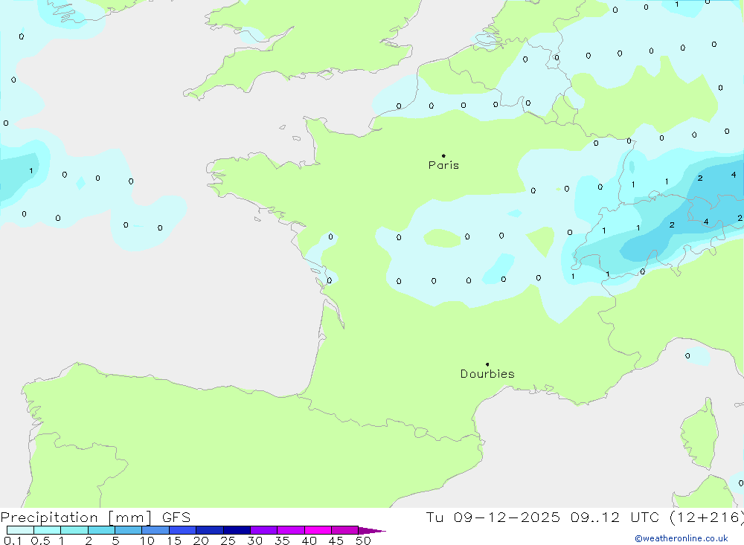Click the 0.5 legend scale label

coord(40,541)
